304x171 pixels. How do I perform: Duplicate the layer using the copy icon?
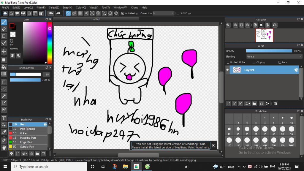262,104
